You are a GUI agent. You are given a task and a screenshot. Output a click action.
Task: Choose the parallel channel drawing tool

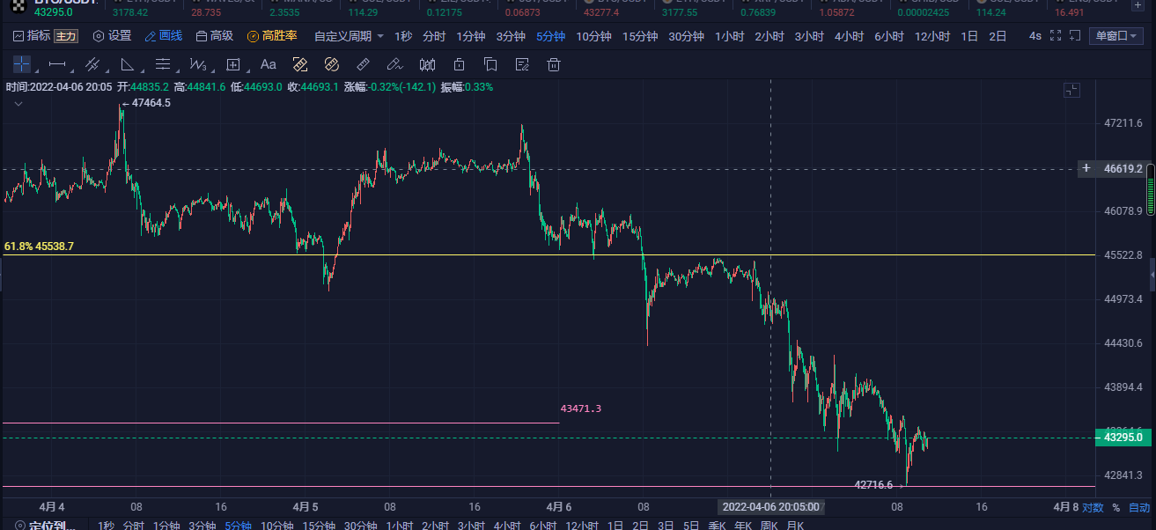click(x=92, y=64)
